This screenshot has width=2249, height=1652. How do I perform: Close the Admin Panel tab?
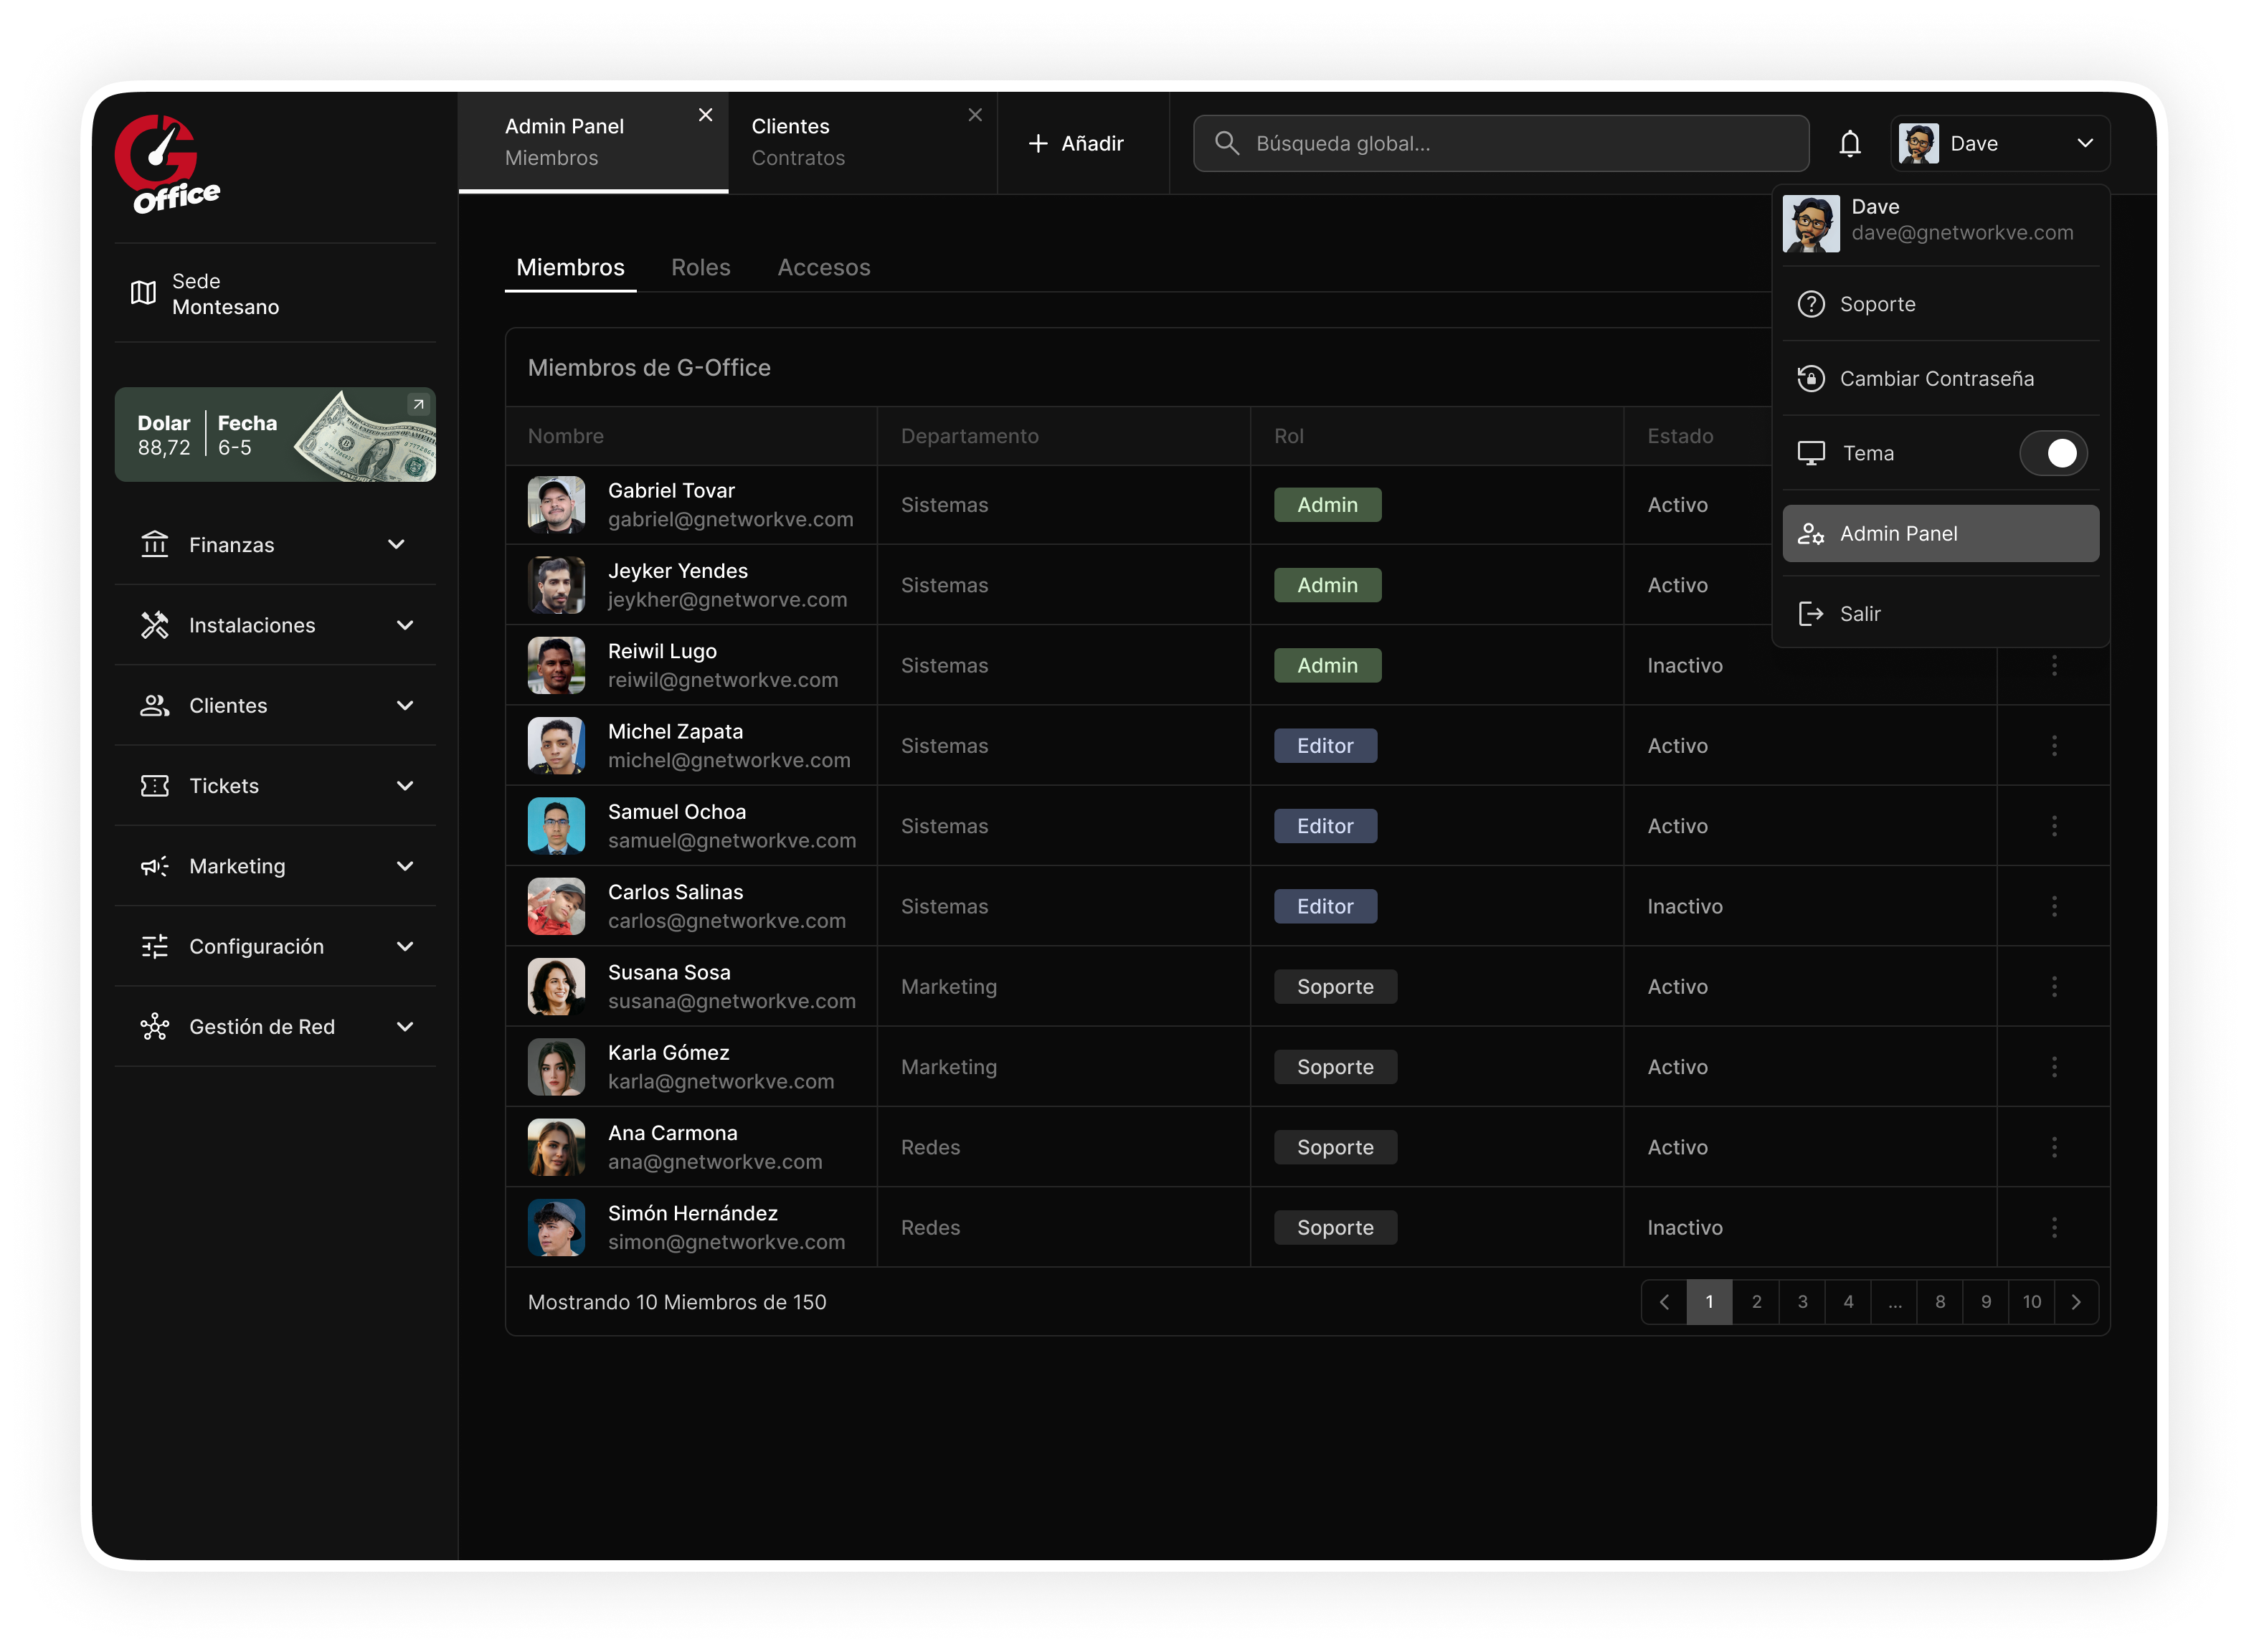click(x=705, y=115)
